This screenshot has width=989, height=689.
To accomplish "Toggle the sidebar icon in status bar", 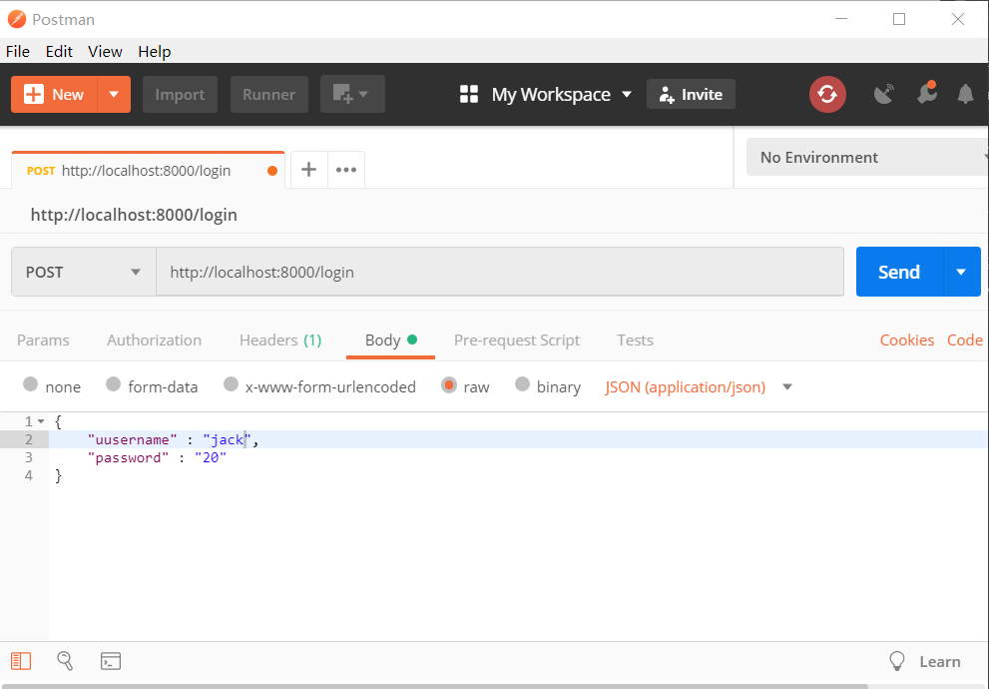I will coord(21,661).
